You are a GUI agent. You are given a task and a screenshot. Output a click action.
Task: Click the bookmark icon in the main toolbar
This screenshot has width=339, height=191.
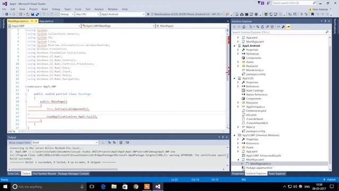[313, 14]
